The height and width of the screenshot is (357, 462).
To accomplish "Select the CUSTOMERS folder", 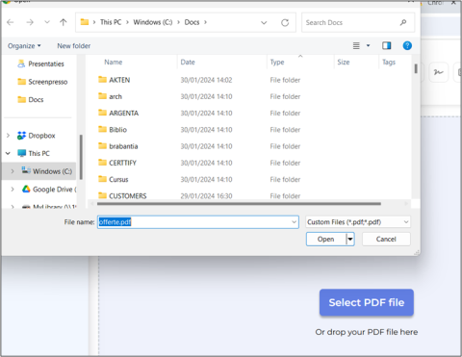I will 128,196.
